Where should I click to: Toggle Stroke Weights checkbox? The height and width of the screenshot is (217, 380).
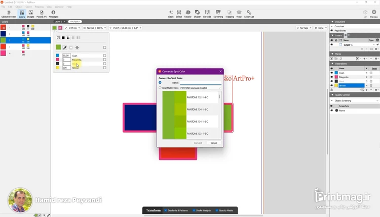pos(194,210)
